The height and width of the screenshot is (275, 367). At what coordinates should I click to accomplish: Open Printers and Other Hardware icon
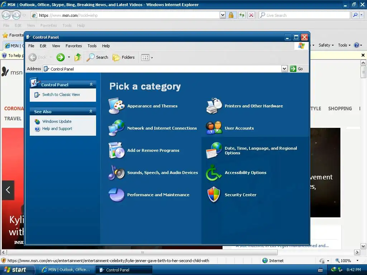[x=214, y=106]
